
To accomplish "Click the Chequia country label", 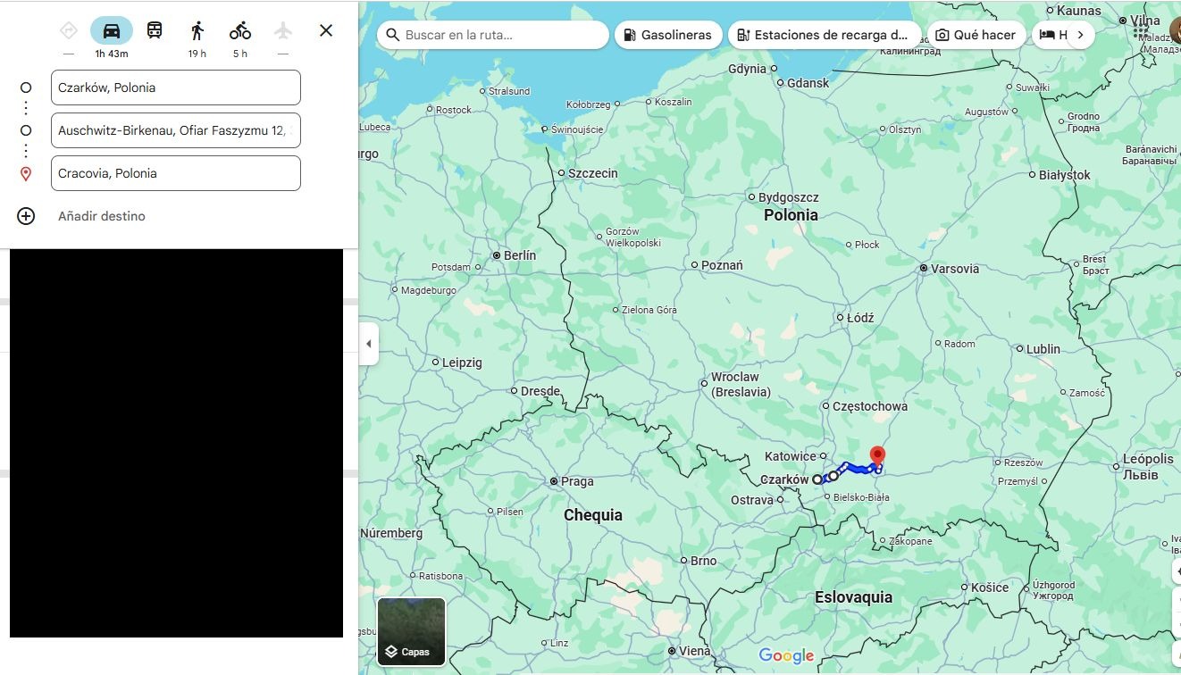I will point(593,515).
